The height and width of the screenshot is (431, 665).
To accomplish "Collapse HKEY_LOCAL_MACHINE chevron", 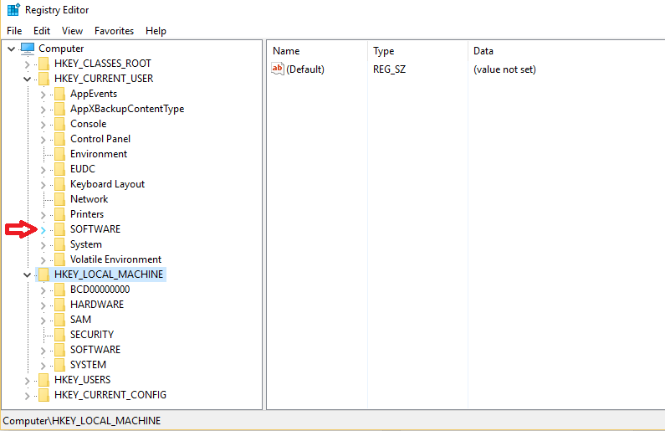I will click(27, 275).
